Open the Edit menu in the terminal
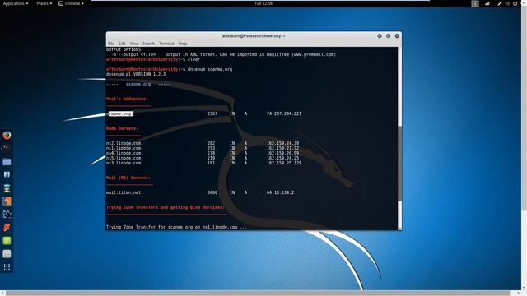 pyautogui.click(x=122, y=44)
